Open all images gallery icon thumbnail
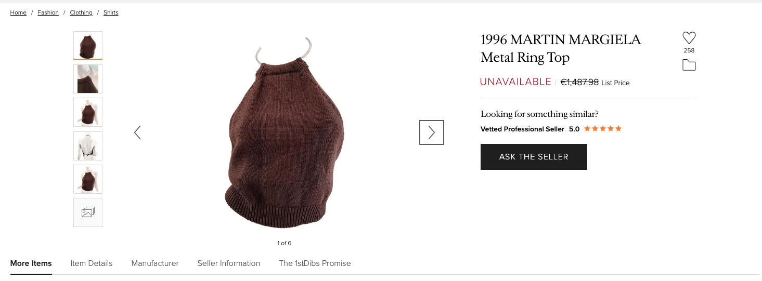The height and width of the screenshot is (281, 762). point(88,212)
